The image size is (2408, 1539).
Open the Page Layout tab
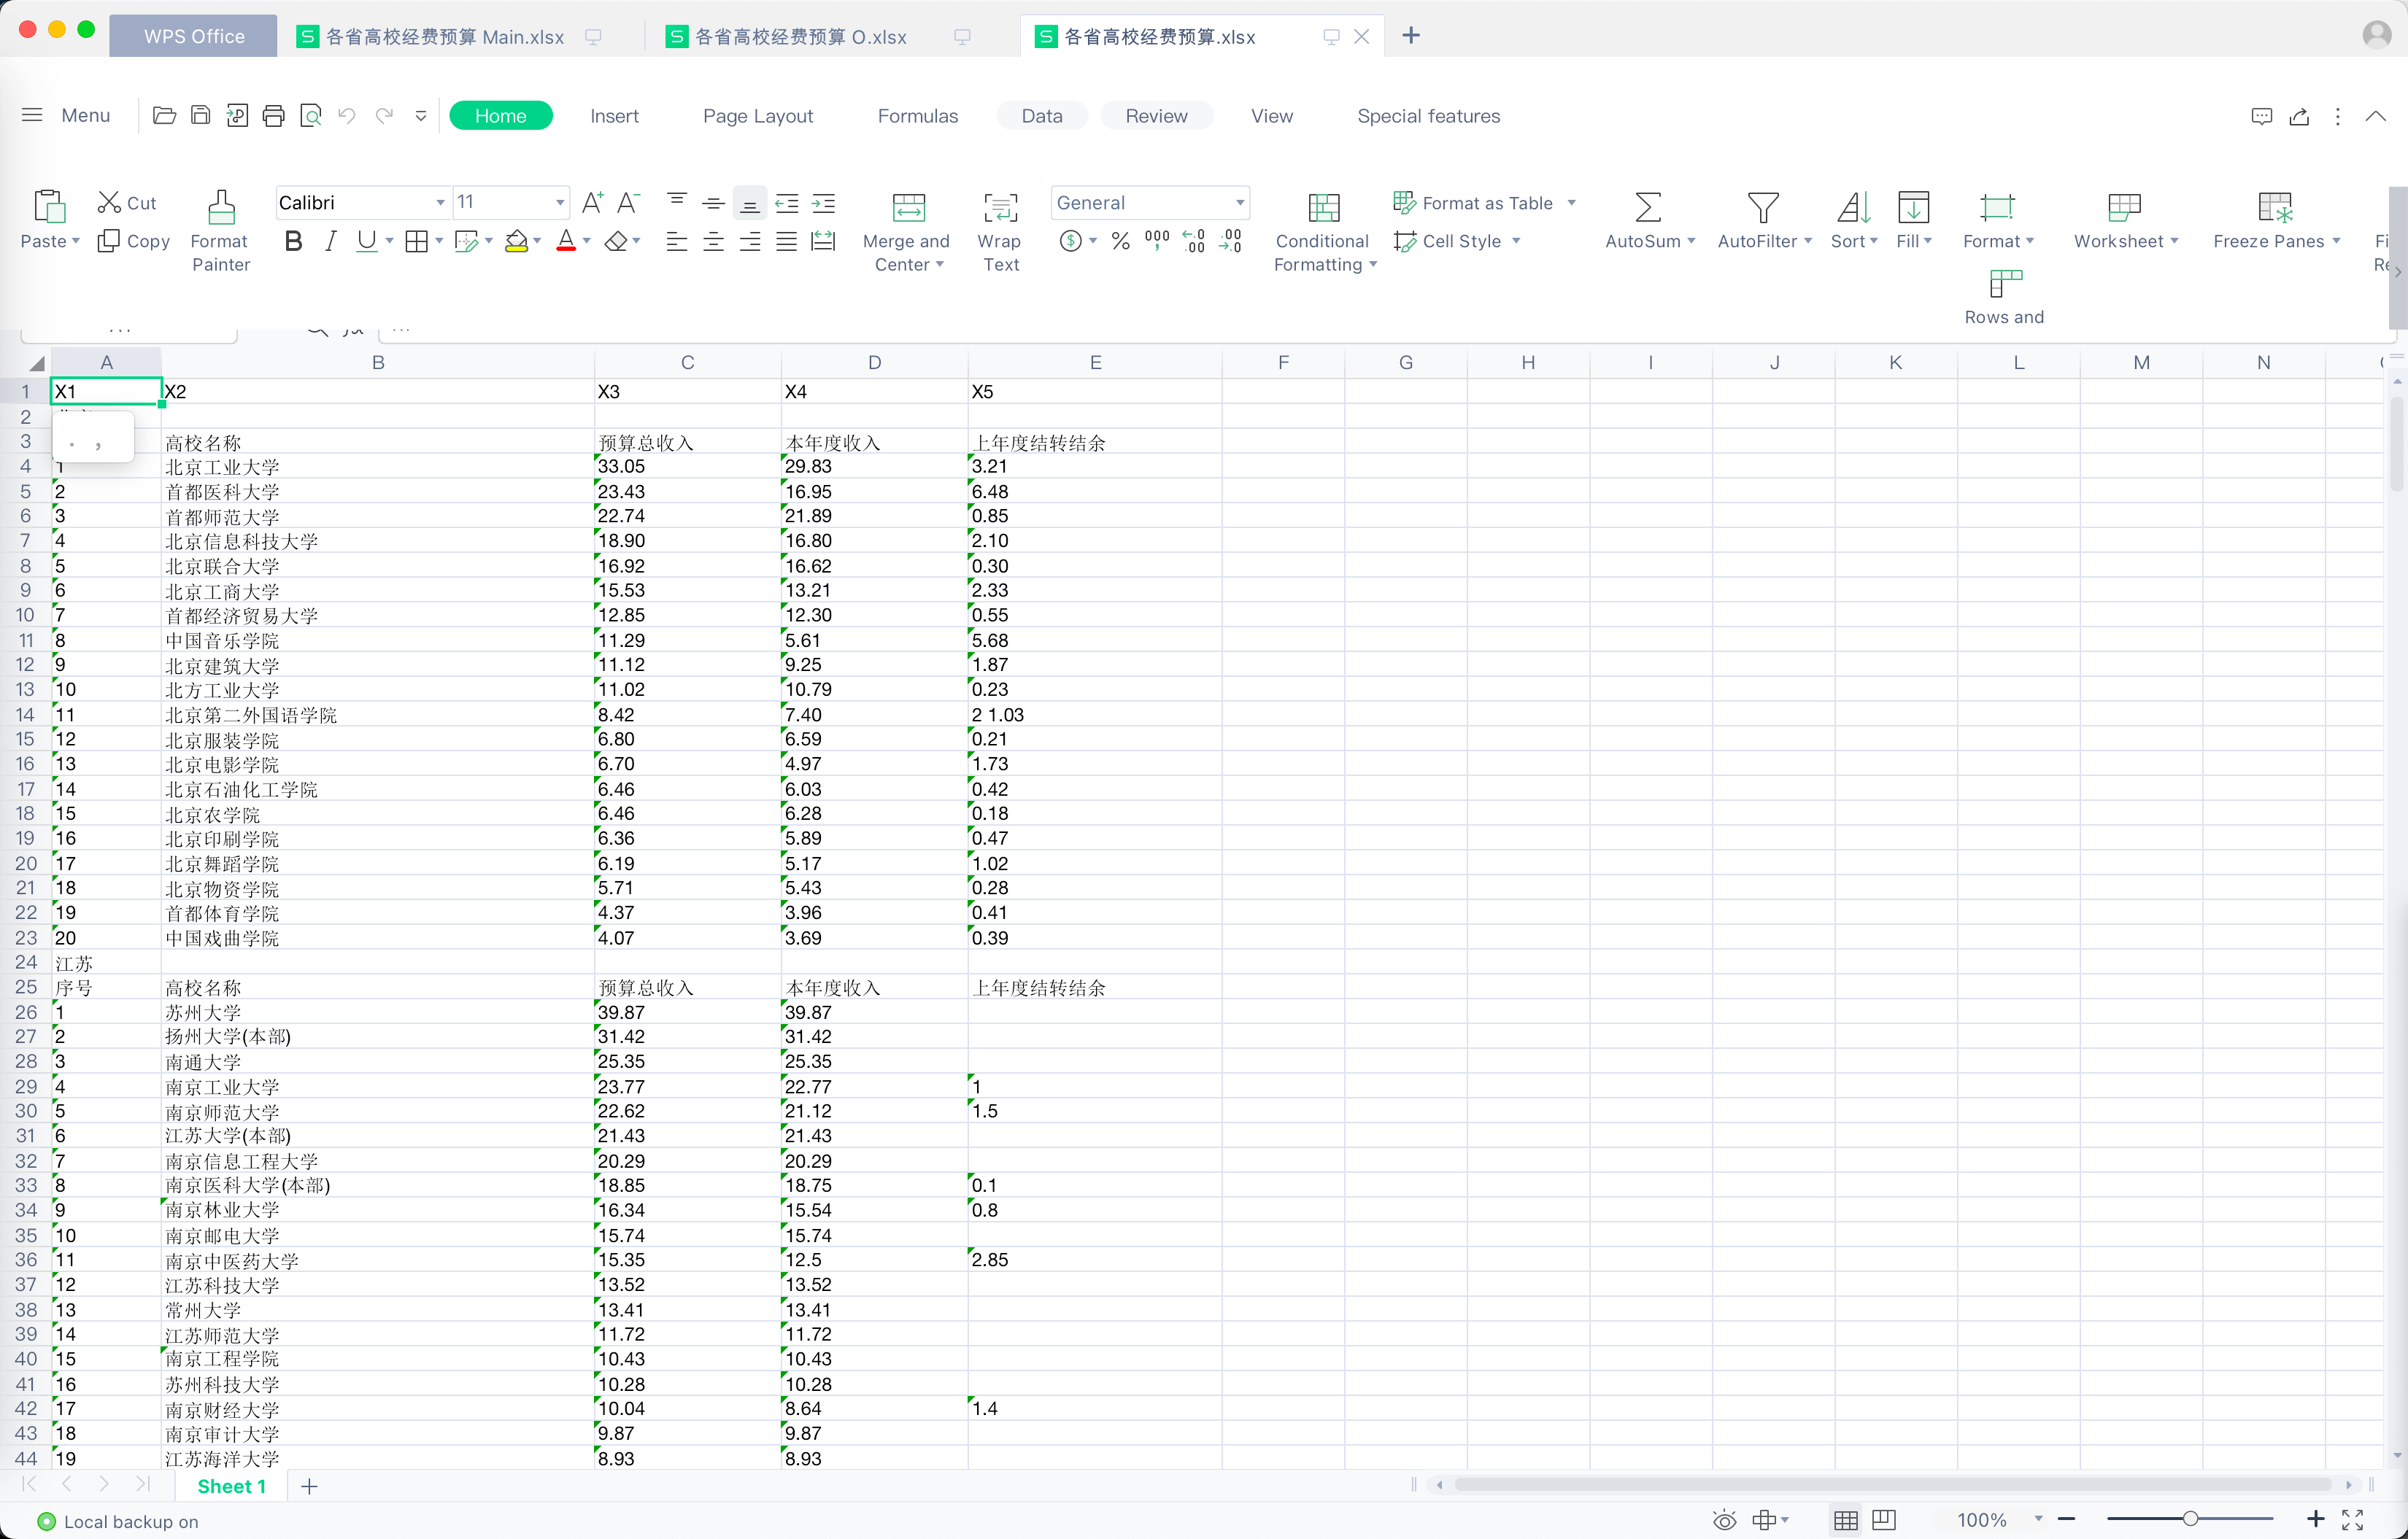758,116
